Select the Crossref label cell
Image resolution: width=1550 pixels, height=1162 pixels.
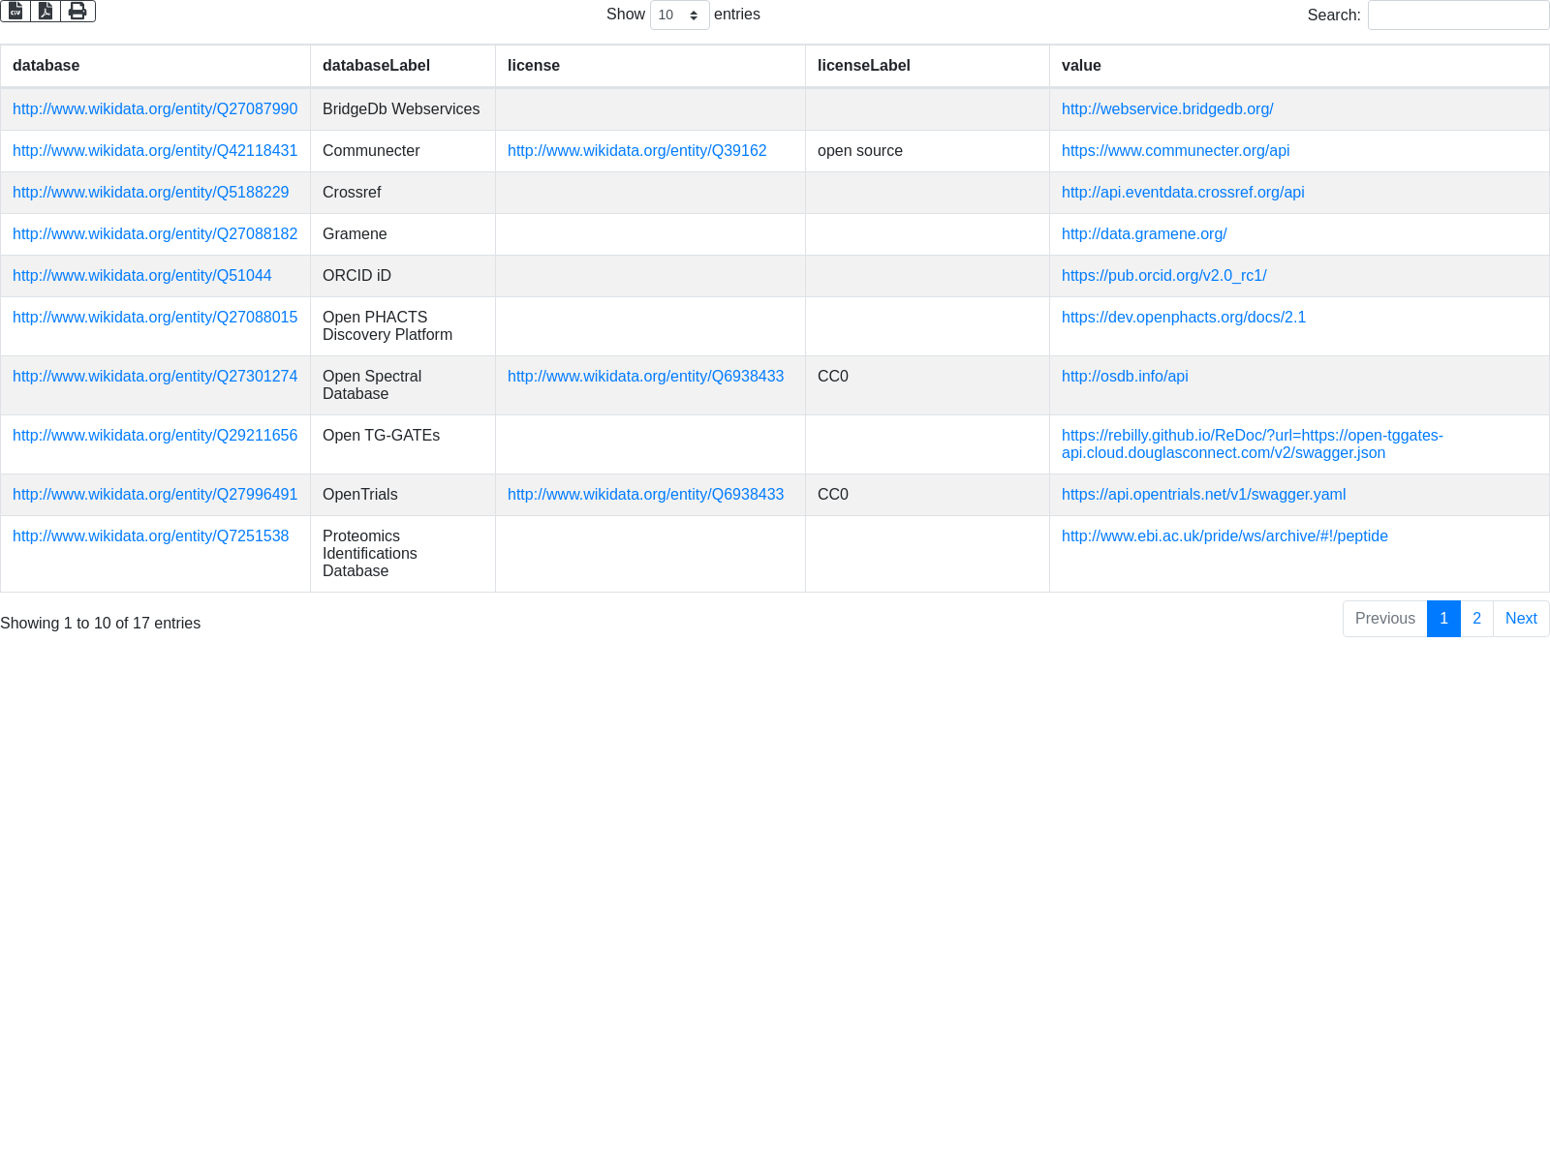click(403, 193)
